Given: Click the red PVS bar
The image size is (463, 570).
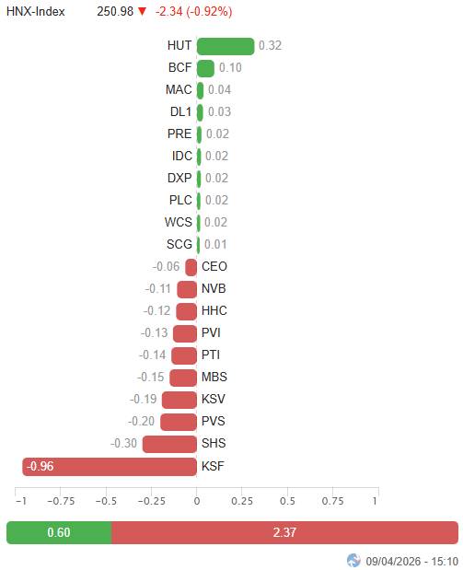Looking at the screenshot, I should tap(179, 422).
